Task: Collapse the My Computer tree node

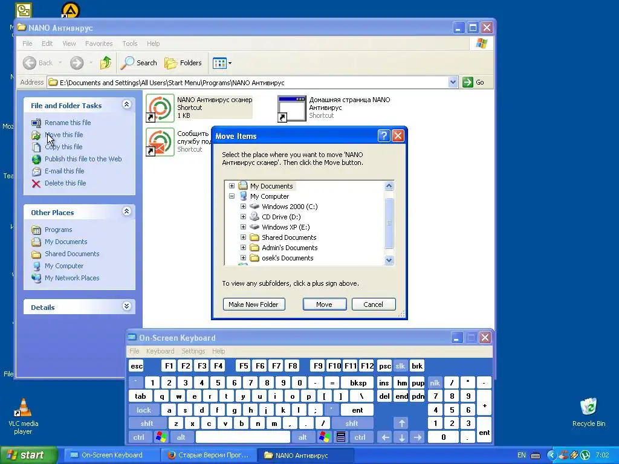Action: (x=232, y=196)
